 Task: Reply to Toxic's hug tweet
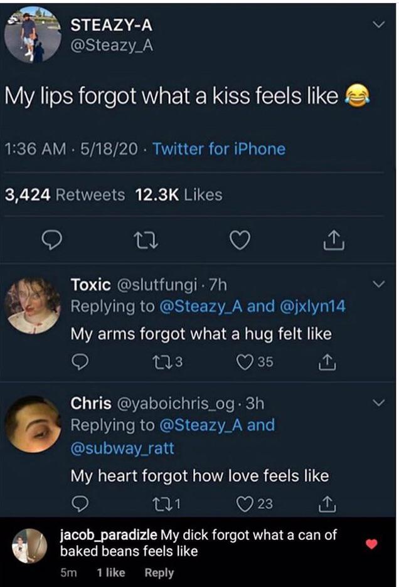click(79, 362)
